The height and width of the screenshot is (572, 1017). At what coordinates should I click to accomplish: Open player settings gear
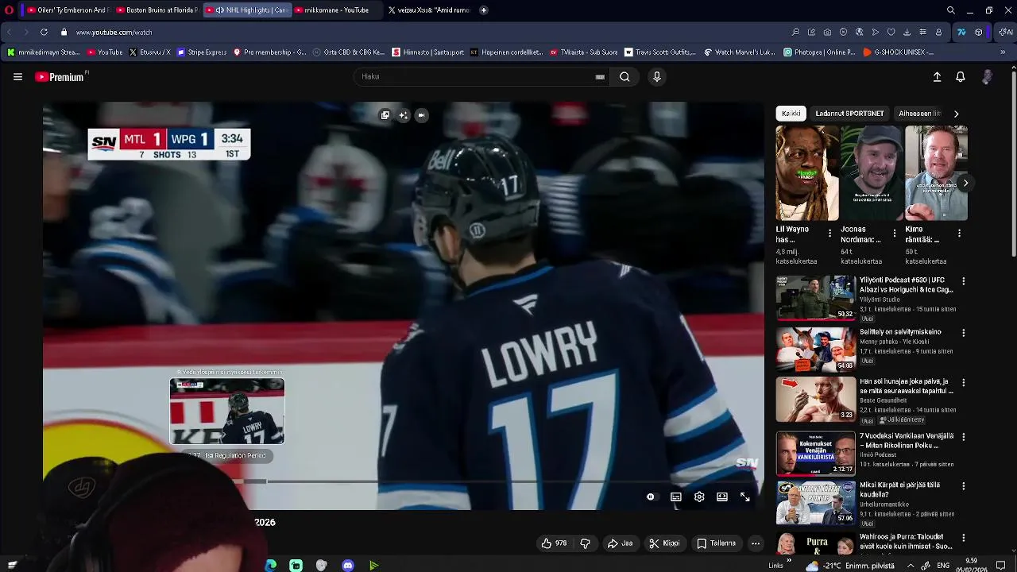(x=699, y=497)
